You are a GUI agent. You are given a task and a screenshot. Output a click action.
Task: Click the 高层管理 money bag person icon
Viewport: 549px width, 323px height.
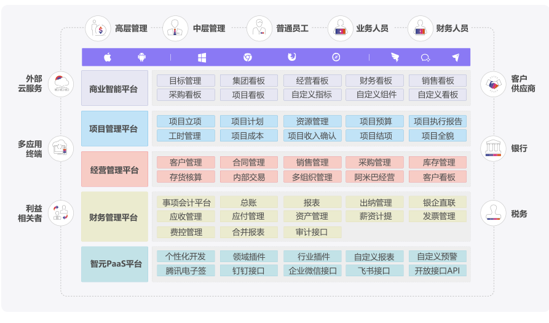98,28
